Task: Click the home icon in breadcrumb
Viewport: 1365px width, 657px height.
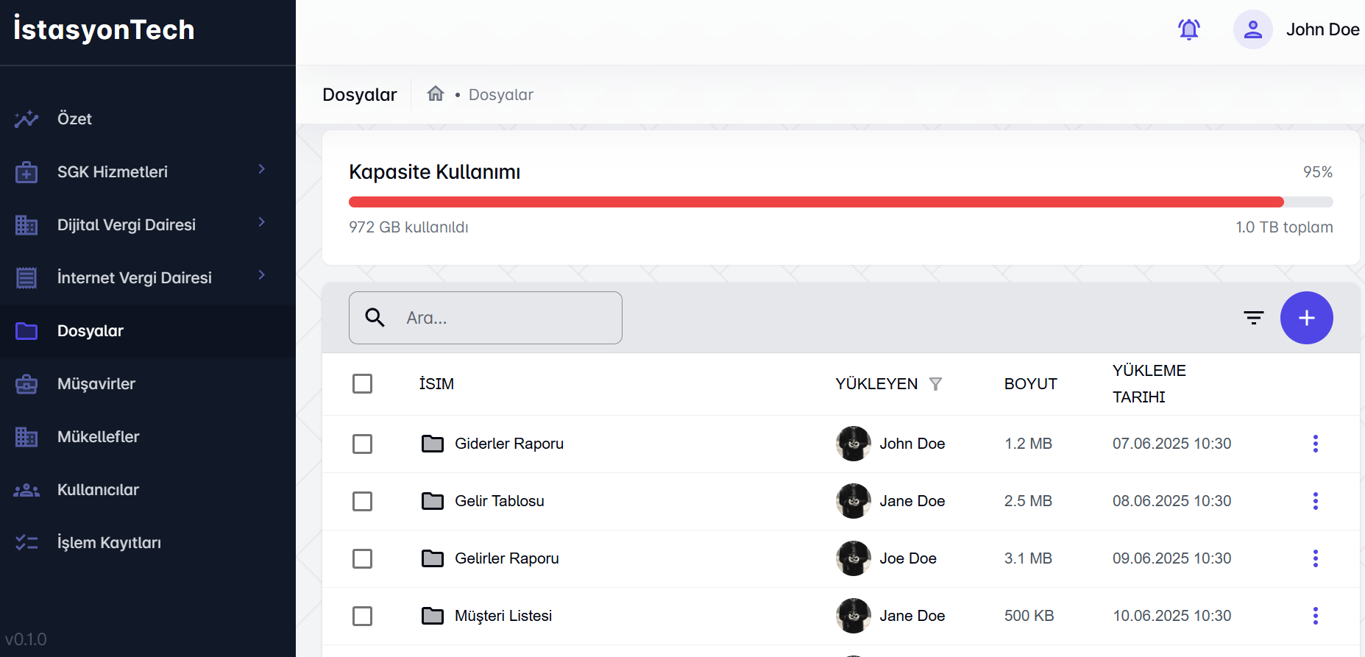Action: (x=436, y=93)
